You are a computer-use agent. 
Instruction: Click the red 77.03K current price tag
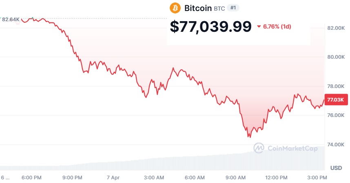click(x=337, y=99)
